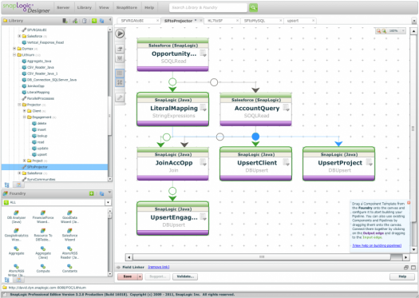Click the properties icon on UpsertClient component
The height and width of the screenshot is (298, 419).
pos(287,162)
